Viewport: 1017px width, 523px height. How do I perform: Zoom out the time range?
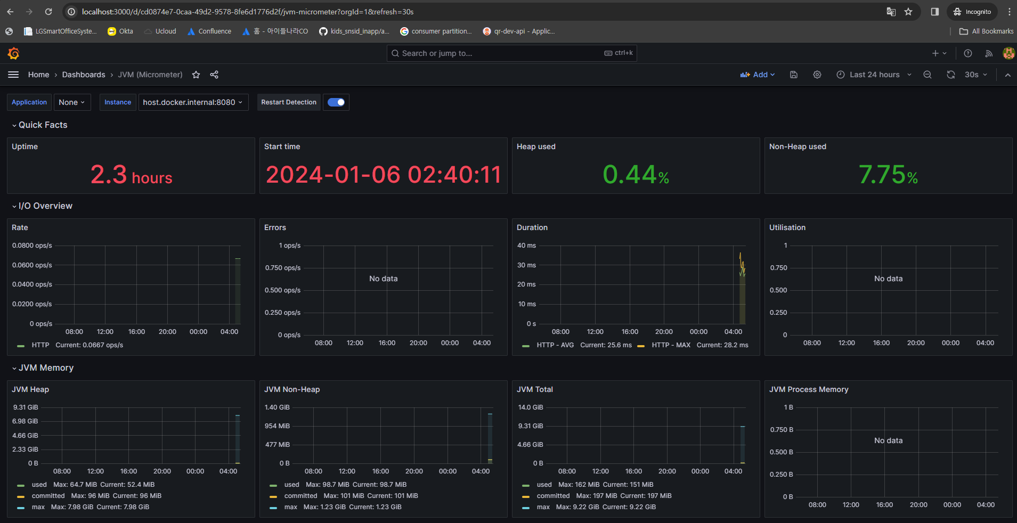pyautogui.click(x=927, y=75)
